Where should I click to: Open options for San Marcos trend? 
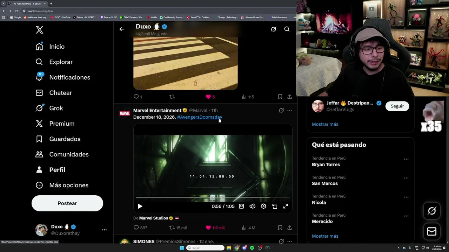click(406, 178)
